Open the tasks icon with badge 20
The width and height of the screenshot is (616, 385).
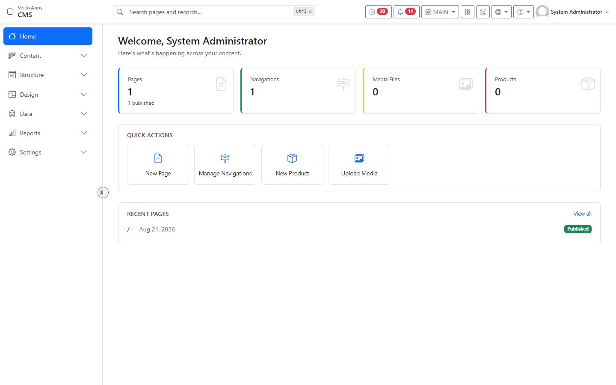(378, 12)
